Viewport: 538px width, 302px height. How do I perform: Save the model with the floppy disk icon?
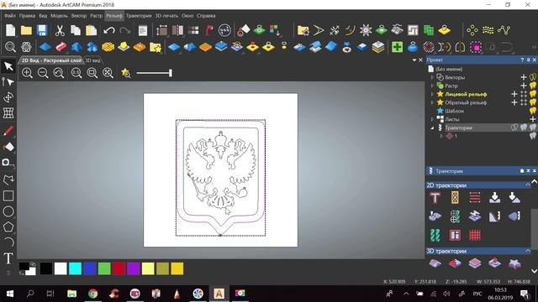point(42,30)
